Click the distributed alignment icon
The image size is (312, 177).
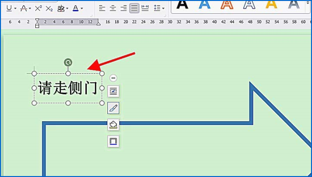point(145,9)
